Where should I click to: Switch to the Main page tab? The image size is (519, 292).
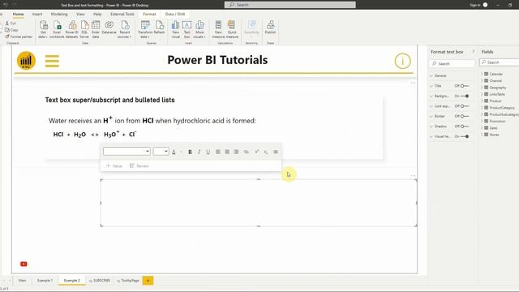(22, 281)
